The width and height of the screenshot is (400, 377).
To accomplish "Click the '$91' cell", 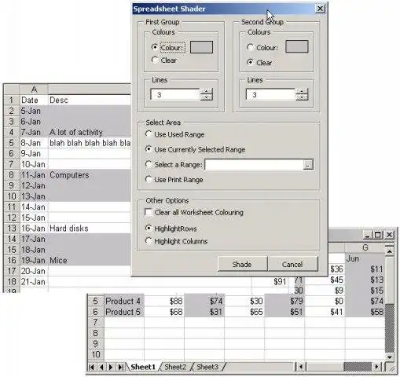I will coord(270,282).
